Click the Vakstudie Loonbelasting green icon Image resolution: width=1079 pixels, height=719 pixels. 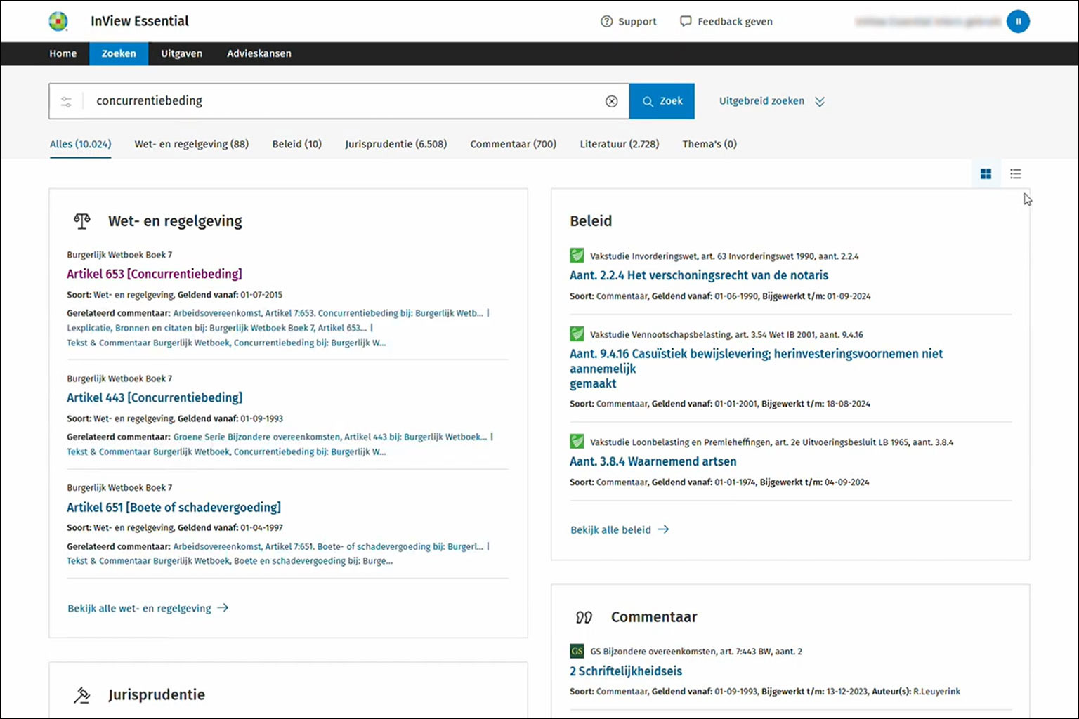pyautogui.click(x=577, y=442)
